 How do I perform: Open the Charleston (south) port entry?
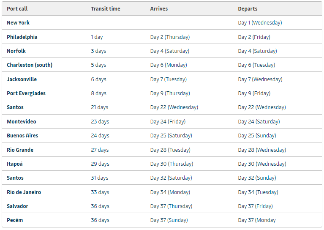pos(30,65)
